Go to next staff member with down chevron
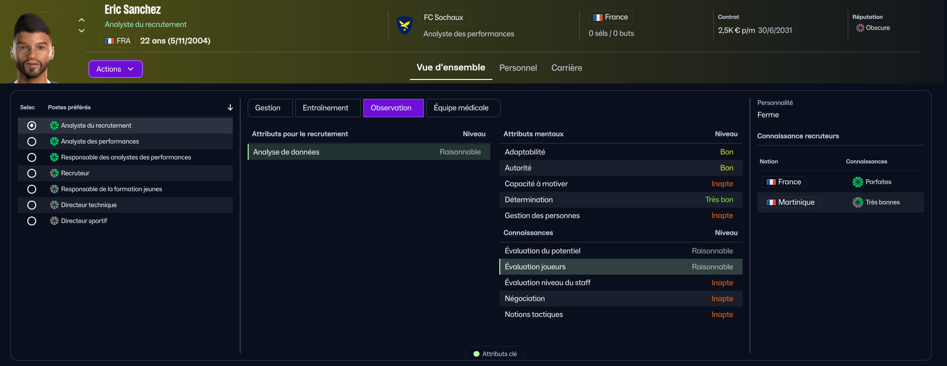Viewport: 947px width, 366px height. 82,31
